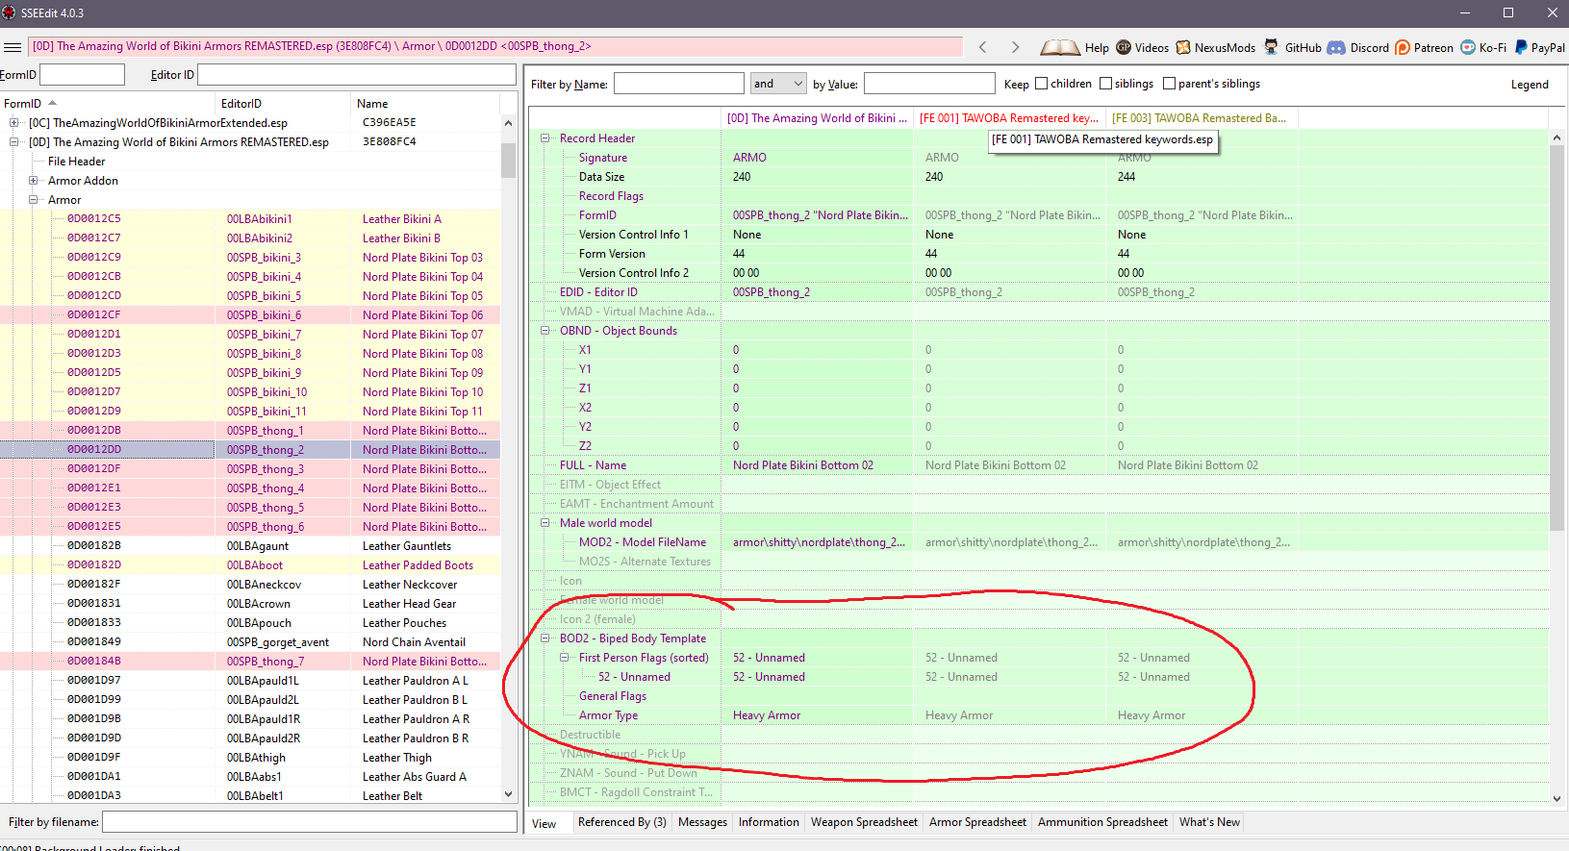Collapse the Armor group in the tree
1569x851 pixels.
[34, 200]
